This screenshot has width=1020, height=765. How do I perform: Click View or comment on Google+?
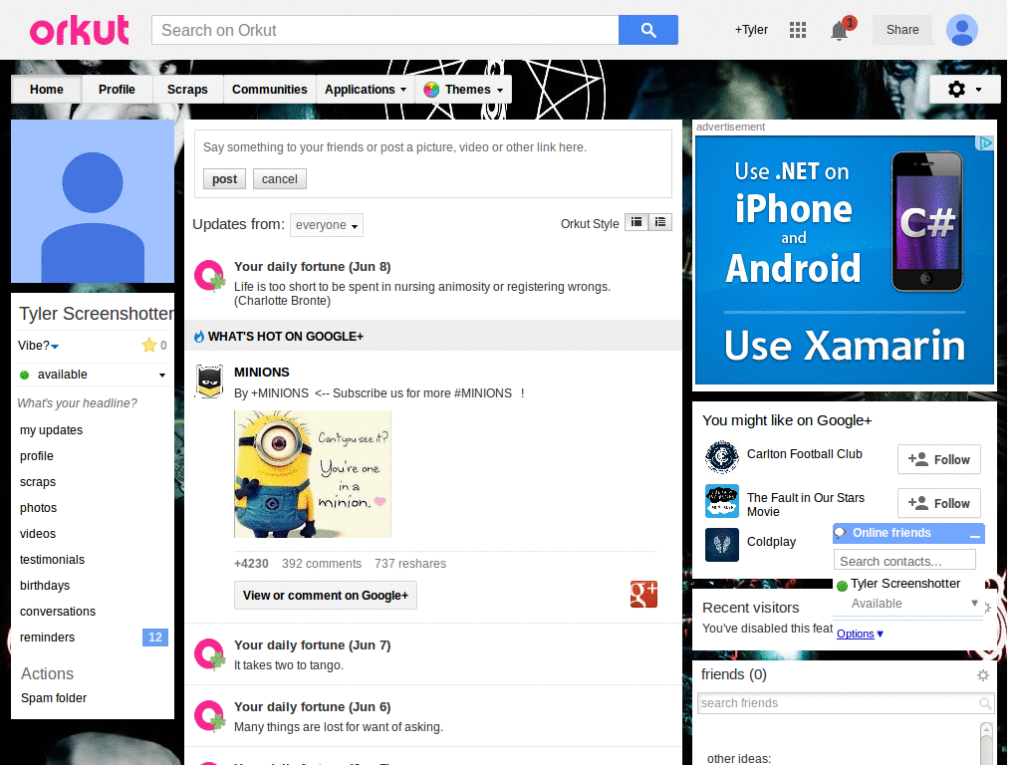[x=326, y=596]
